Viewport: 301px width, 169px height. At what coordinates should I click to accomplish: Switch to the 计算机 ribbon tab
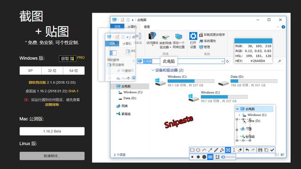(132, 27)
